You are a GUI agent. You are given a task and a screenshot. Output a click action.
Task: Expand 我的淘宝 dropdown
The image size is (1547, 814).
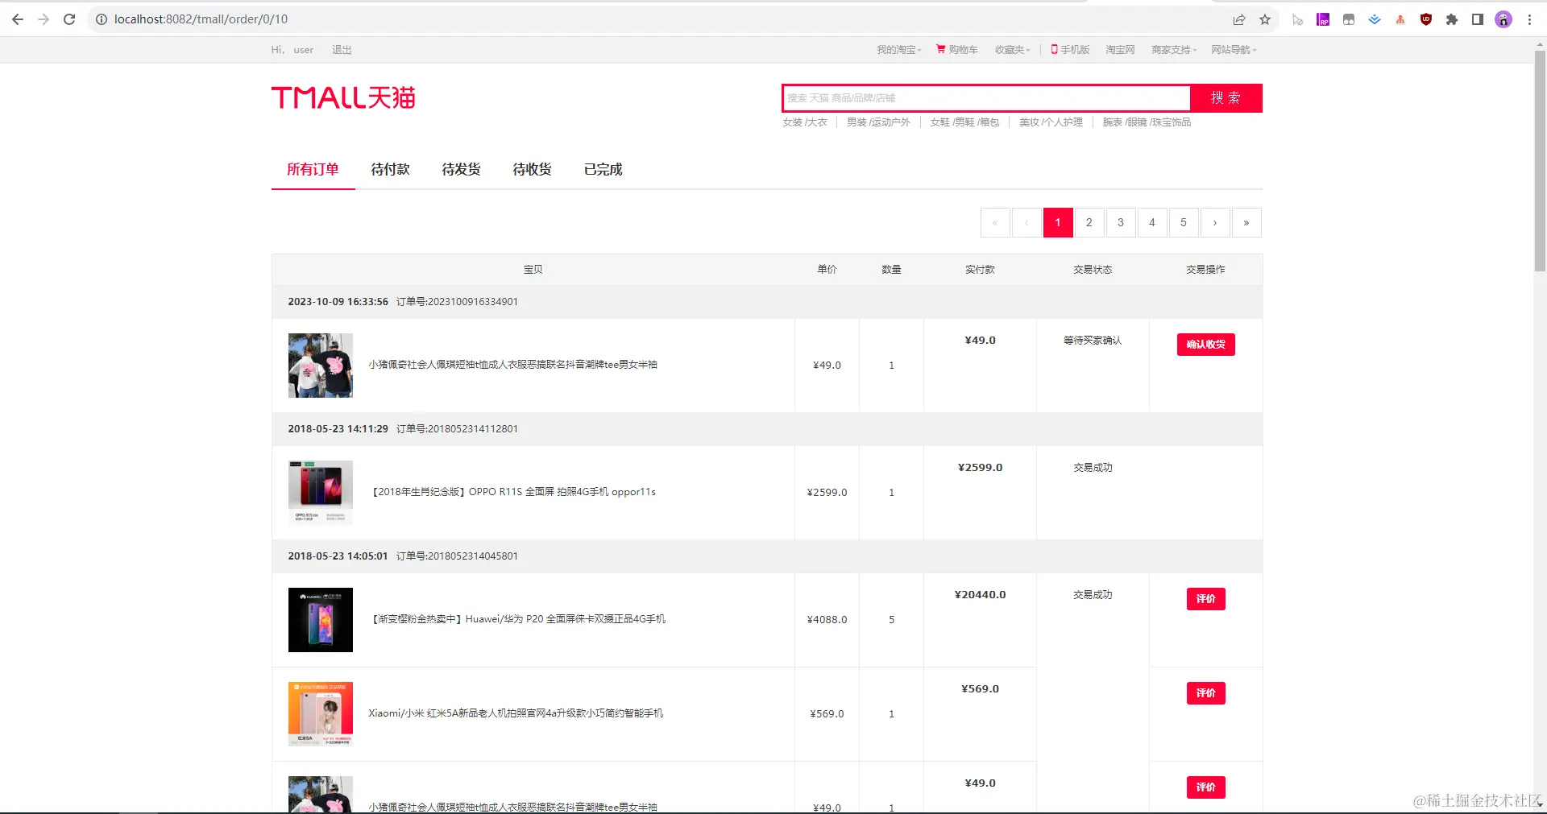[x=899, y=50]
